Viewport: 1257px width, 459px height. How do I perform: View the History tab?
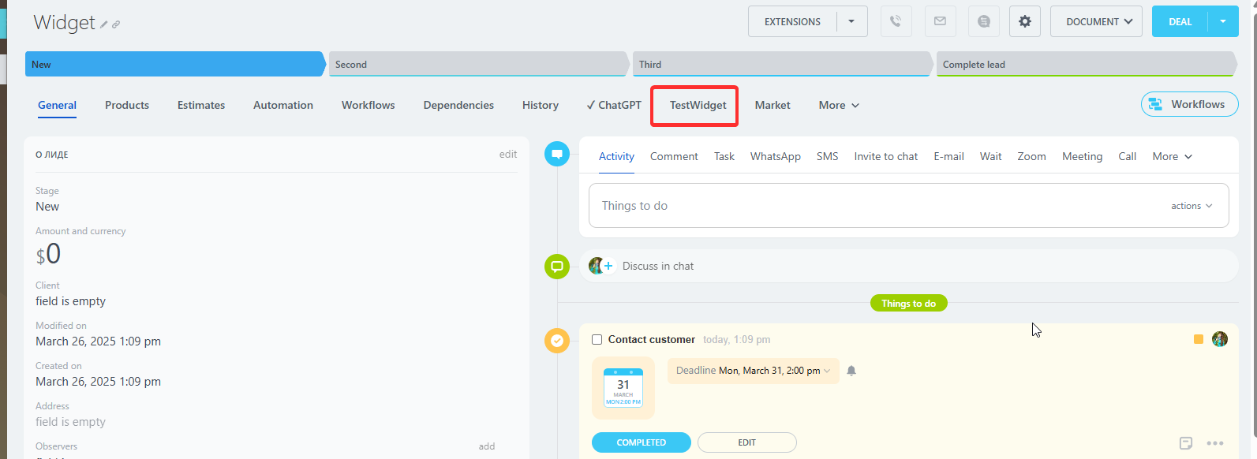541,105
